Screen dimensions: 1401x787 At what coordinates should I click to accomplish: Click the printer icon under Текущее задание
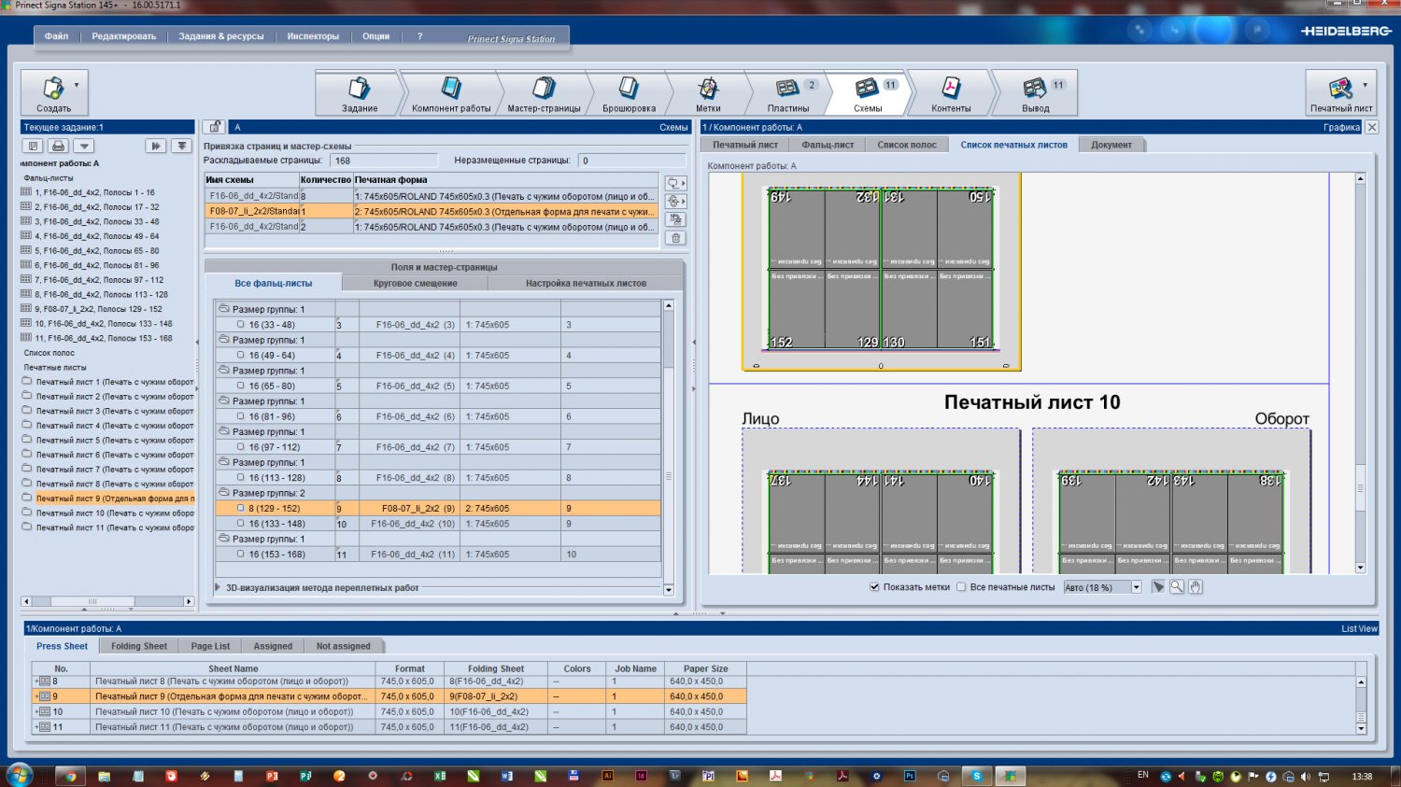(x=59, y=146)
